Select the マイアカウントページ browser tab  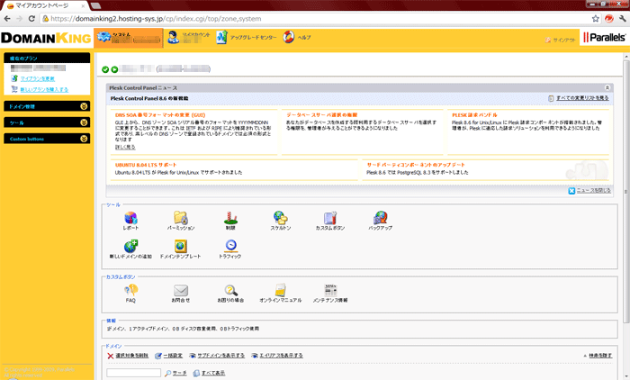coord(45,6)
